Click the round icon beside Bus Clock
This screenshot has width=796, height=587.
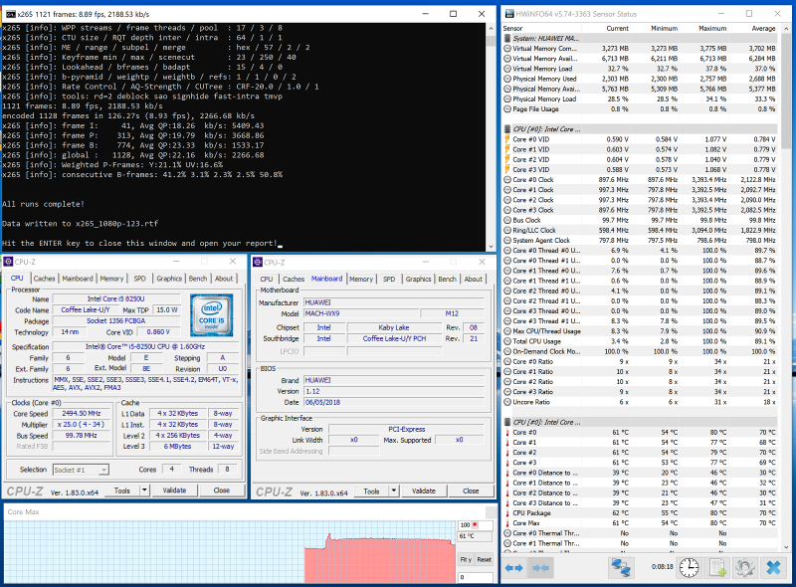pyautogui.click(x=507, y=220)
